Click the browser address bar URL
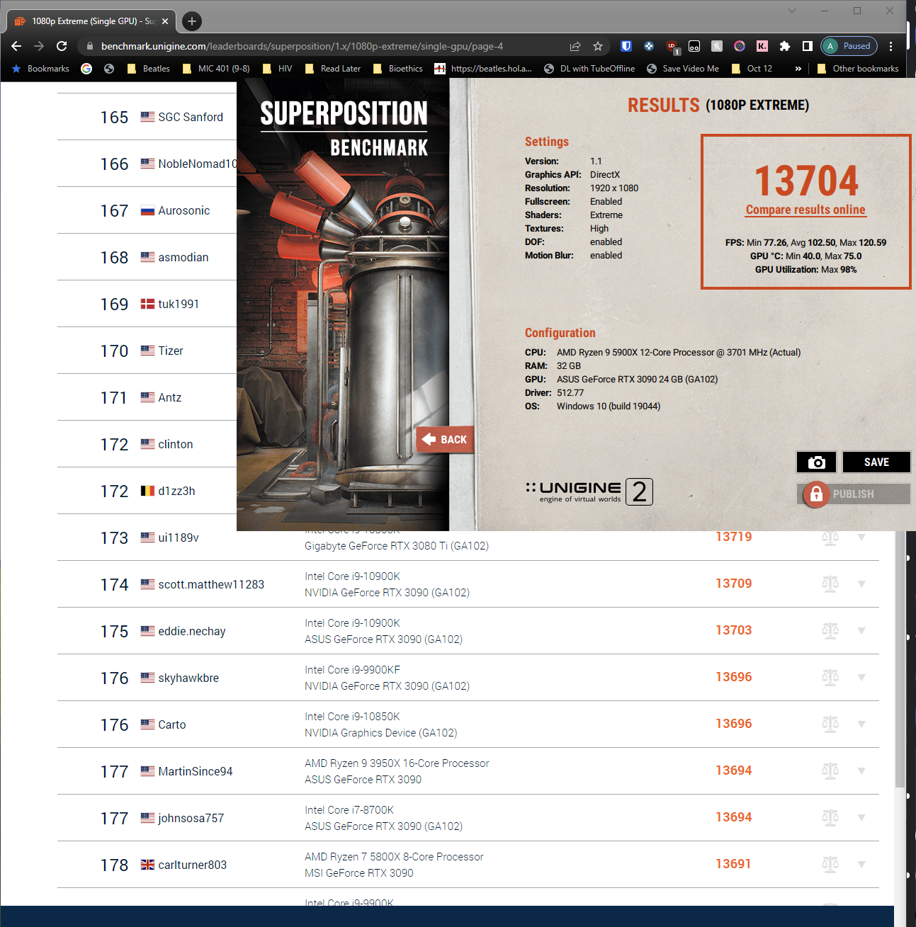This screenshot has height=927, width=916. [x=302, y=46]
